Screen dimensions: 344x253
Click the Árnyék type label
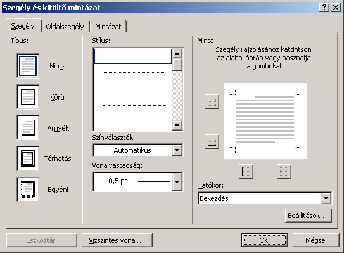pos(58,128)
